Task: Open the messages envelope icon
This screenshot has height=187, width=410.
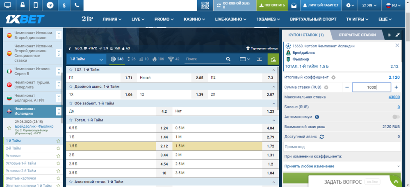Action: (x=294, y=5)
